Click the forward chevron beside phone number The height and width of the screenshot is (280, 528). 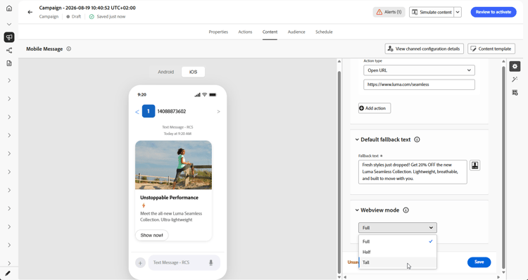pyautogui.click(x=218, y=111)
